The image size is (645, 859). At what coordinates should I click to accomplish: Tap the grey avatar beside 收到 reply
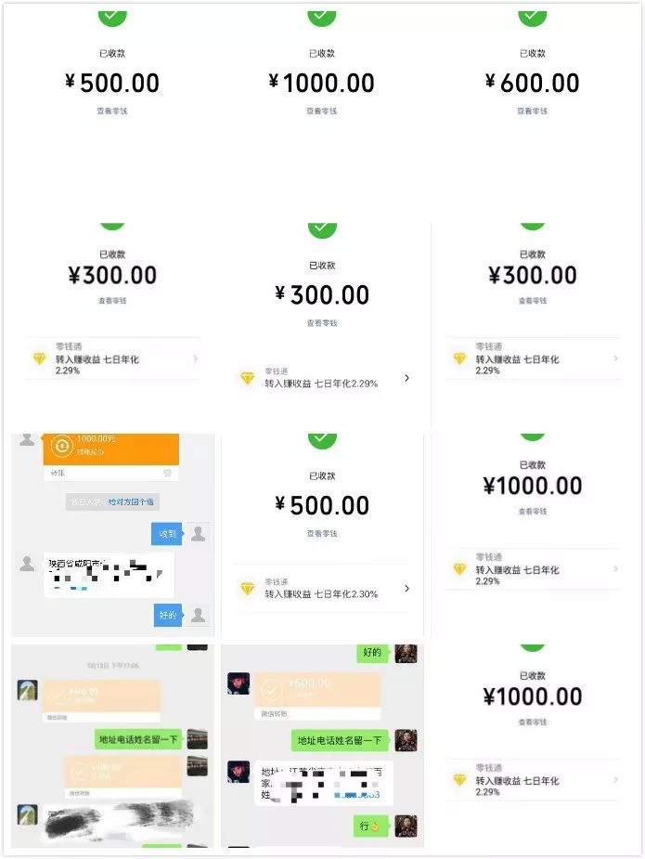(x=198, y=533)
